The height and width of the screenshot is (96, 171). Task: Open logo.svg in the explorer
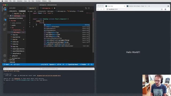15,46
